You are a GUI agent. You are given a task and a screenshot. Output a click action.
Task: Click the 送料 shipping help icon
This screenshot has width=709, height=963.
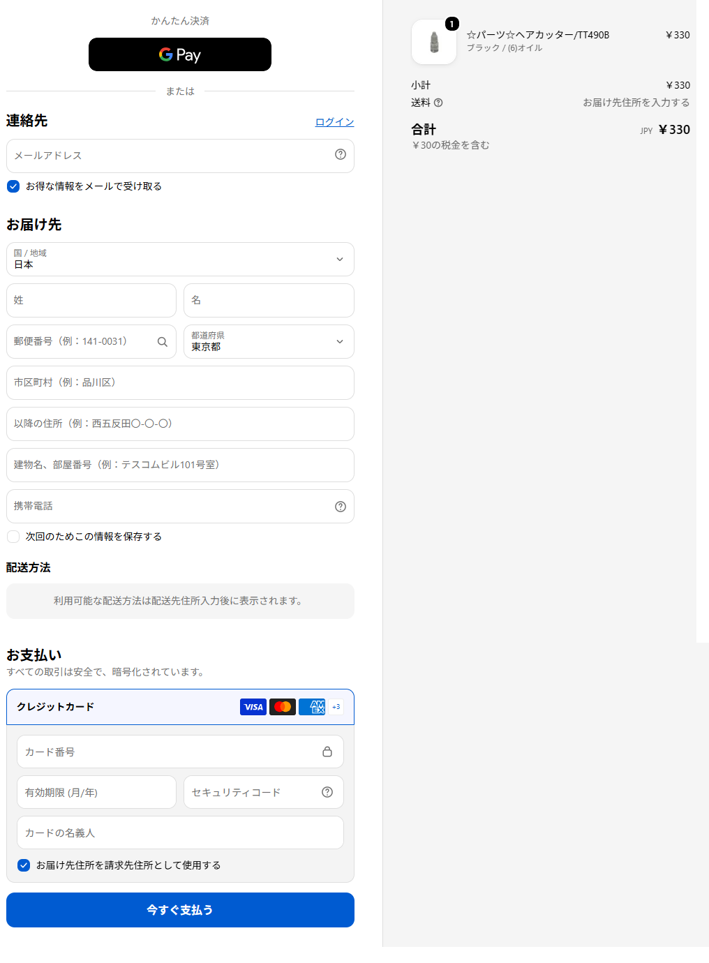(438, 103)
